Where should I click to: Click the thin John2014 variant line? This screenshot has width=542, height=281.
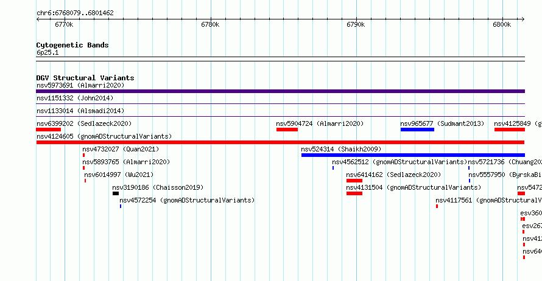coord(280,103)
